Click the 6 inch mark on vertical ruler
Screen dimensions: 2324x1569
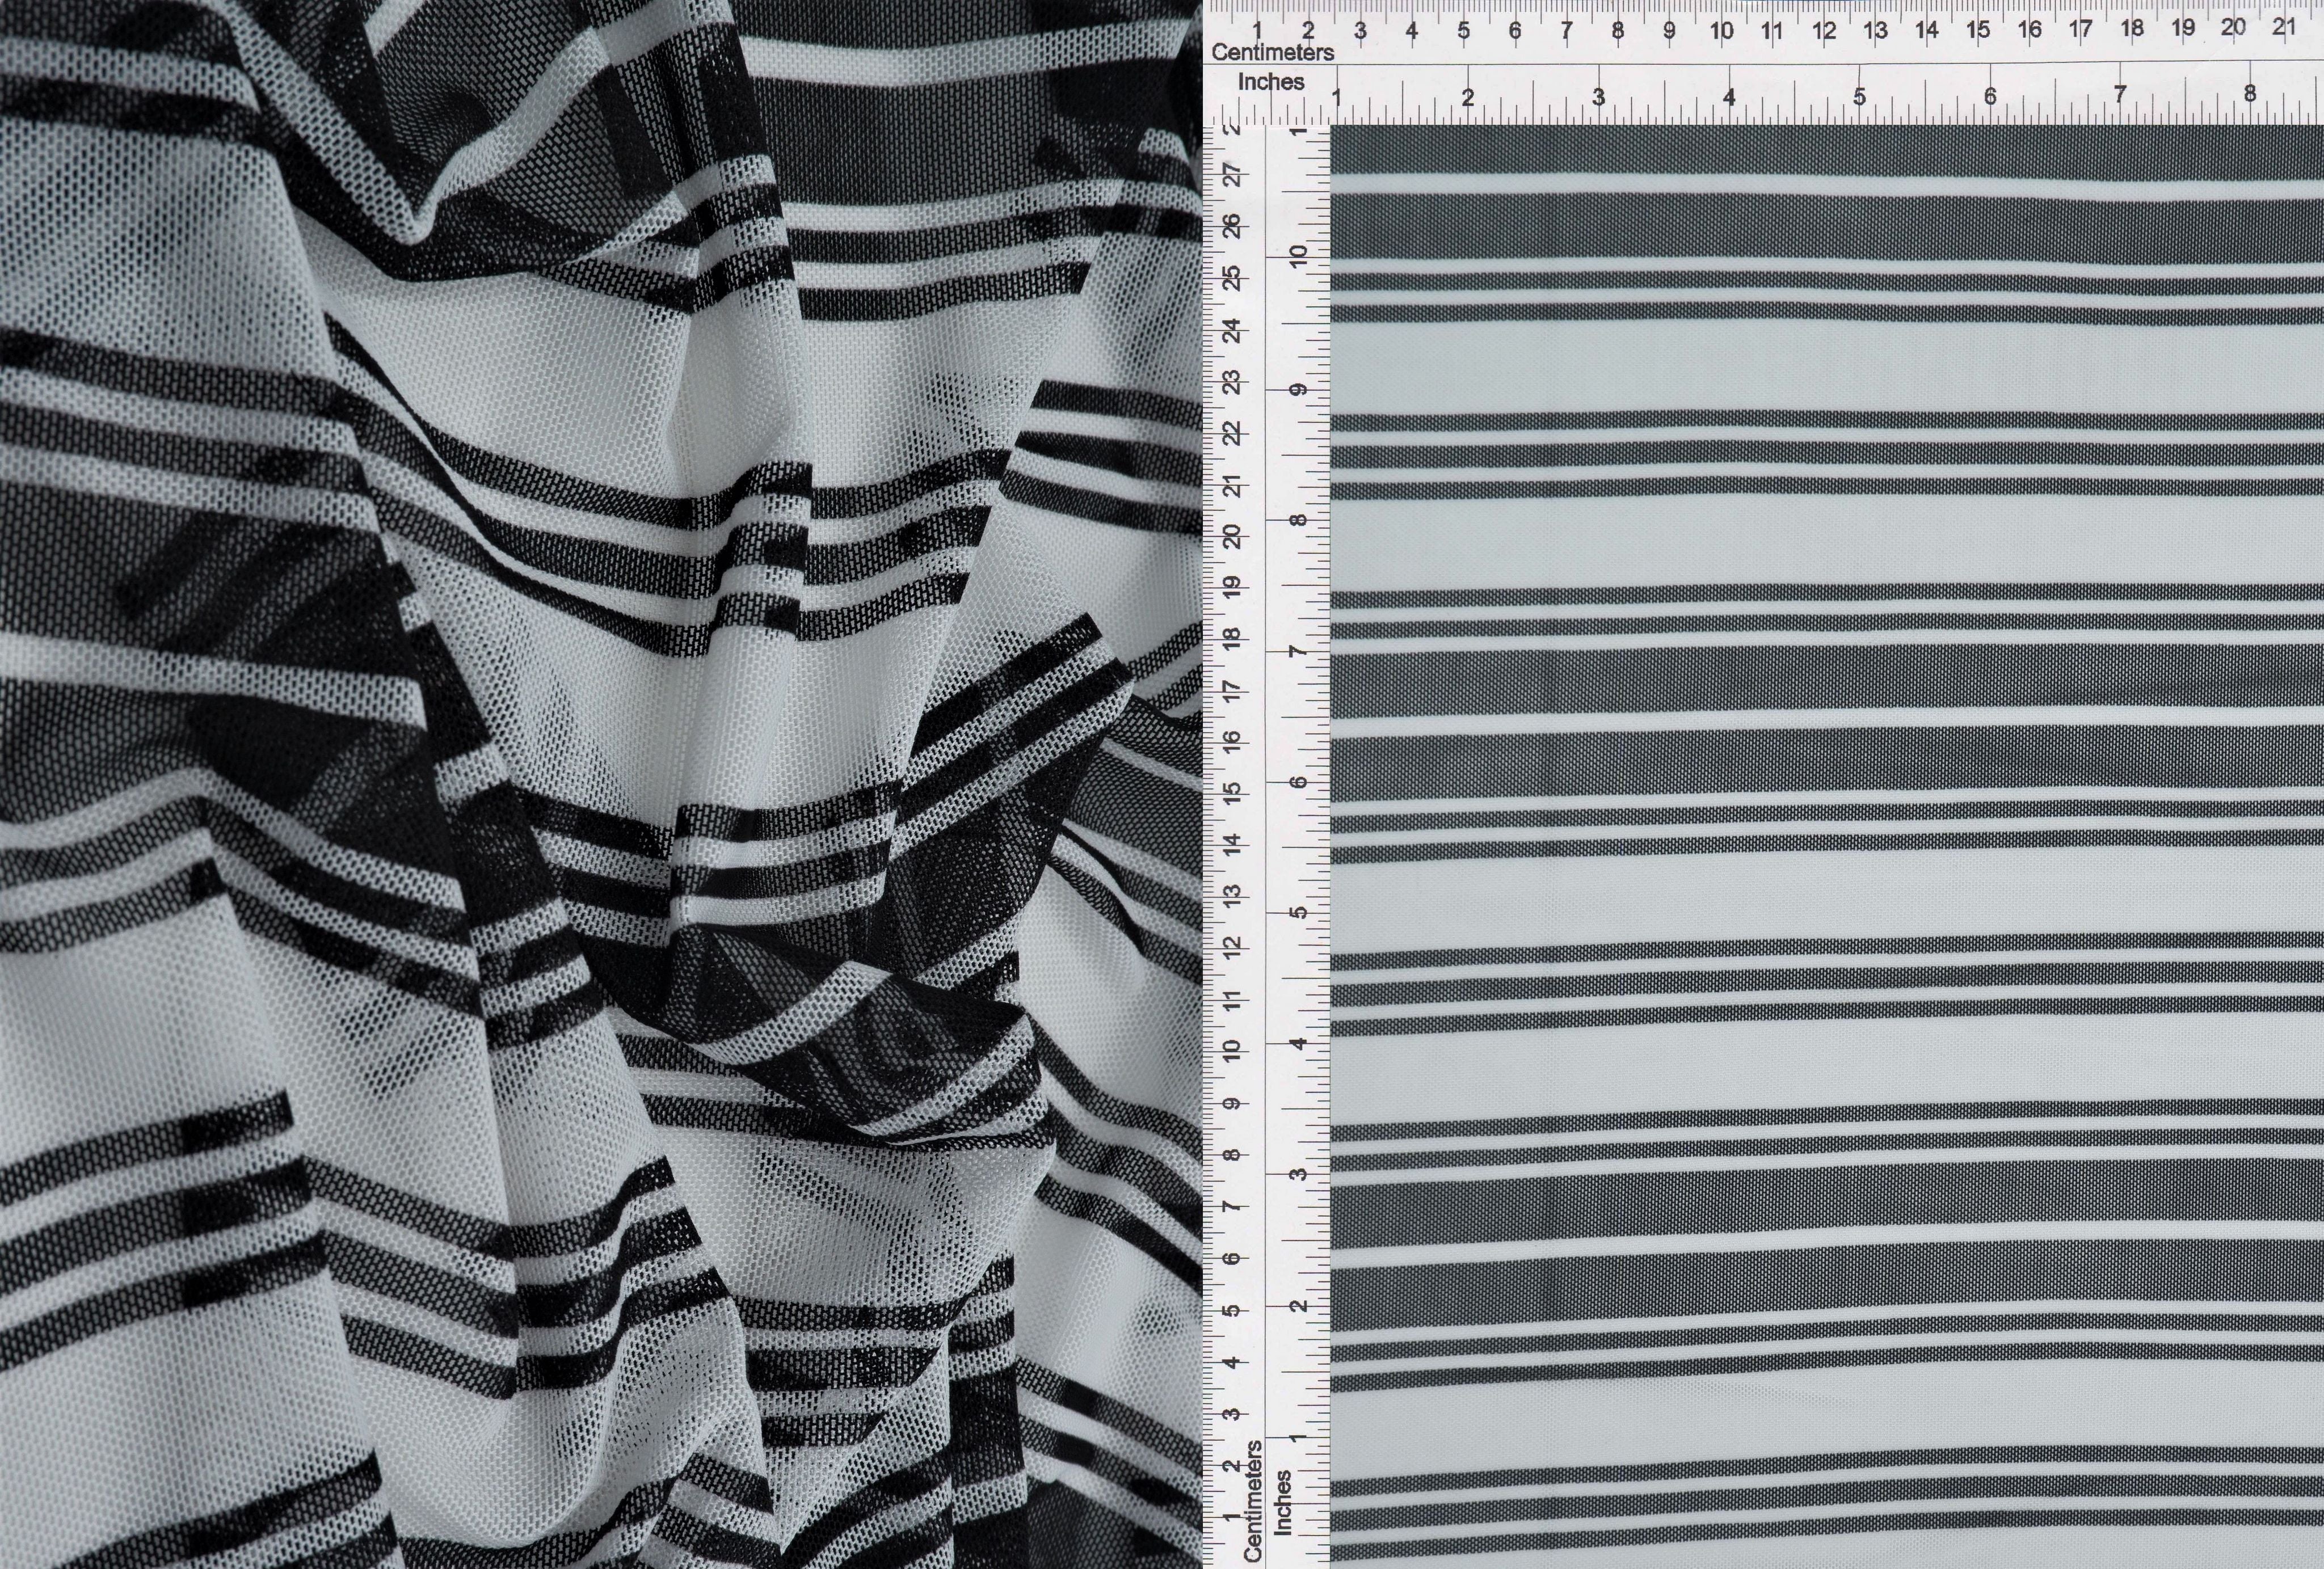[x=1298, y=781]
